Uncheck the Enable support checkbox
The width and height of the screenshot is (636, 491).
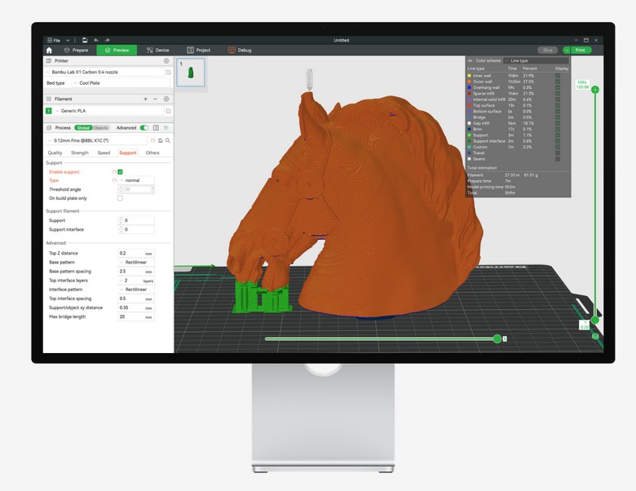(x=121, y=172)
